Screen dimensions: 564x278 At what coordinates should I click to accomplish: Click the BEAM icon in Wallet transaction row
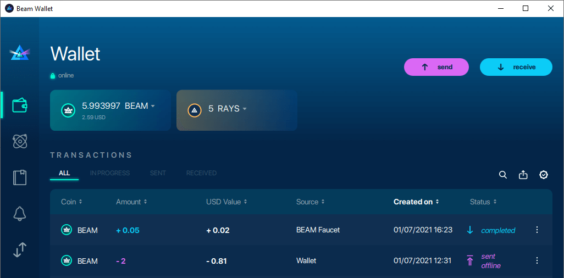(x=66, y=260)
